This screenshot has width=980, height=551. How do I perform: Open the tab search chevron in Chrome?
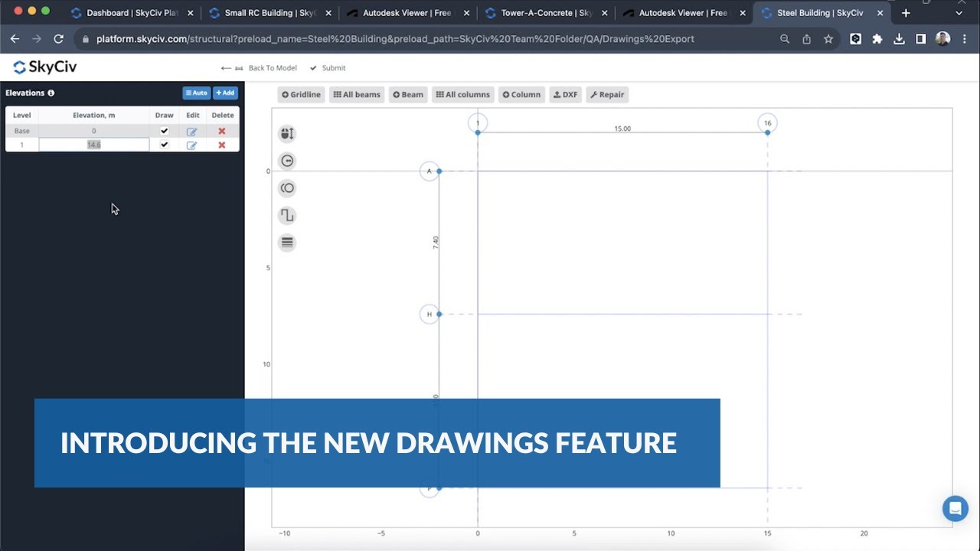(959, 13)
